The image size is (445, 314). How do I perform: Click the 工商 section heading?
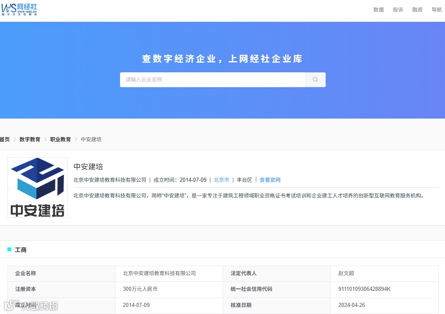[20, 250]
